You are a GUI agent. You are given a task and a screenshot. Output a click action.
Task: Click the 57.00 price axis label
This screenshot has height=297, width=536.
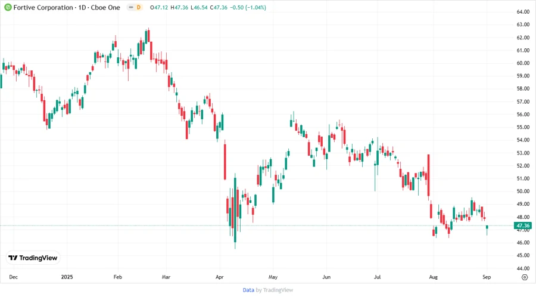pyautogui.click(x=523, y=101)
